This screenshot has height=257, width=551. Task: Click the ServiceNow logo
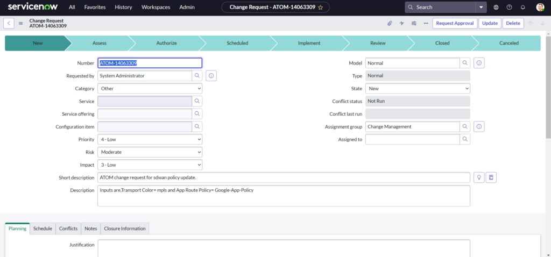33,7
